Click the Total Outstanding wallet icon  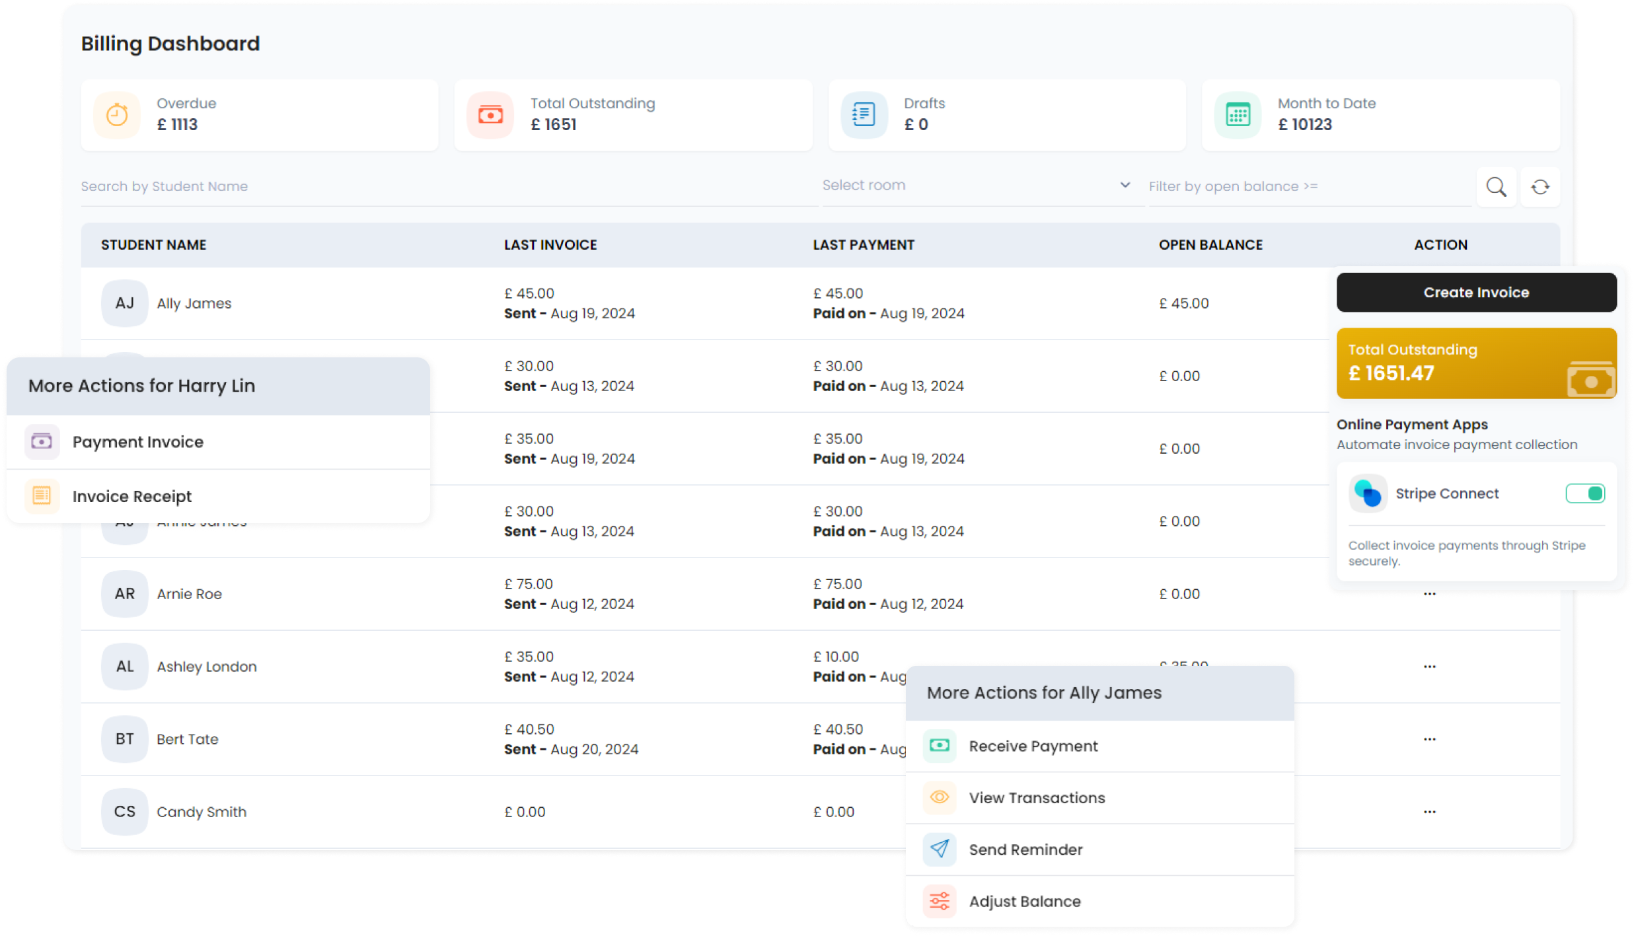point(490,114)
